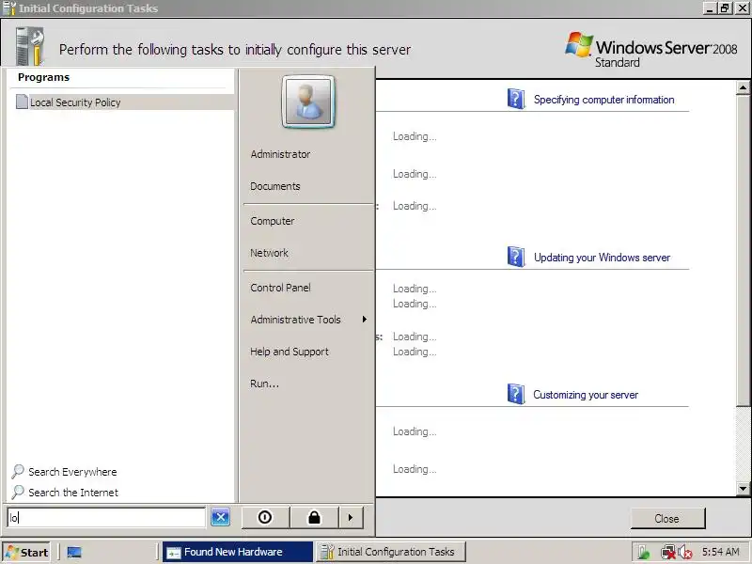This screenshot has width=752, height=564.
Task: Click the network disconnected tray icon
Action: click(x=667, y=553)
